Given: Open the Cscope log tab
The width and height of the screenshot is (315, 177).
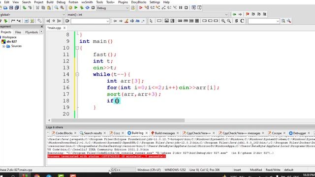Looking at the screenshot, I should click(277, 133).
